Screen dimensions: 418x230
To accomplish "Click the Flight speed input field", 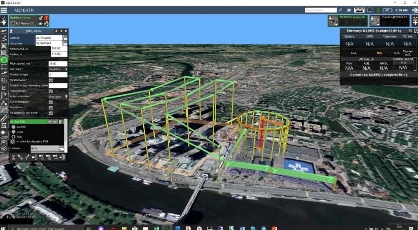I will [58, 64].
